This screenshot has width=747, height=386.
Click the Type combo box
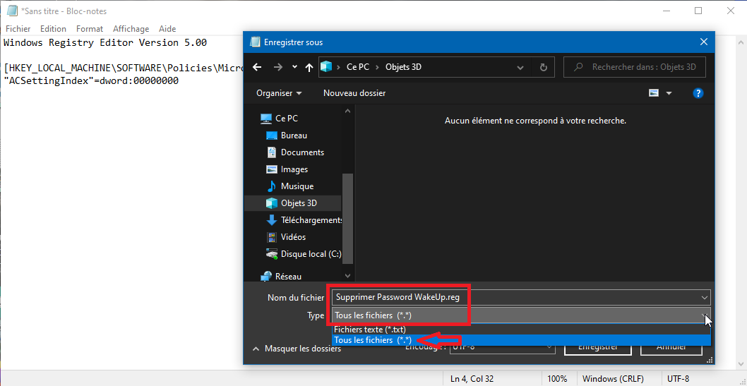[521, 315]
